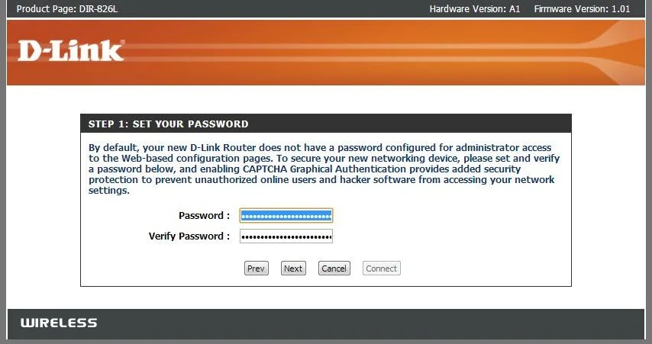Click the Firmware Version 1.01 text
Screen dimensions: 652x344
coord(582,8)
